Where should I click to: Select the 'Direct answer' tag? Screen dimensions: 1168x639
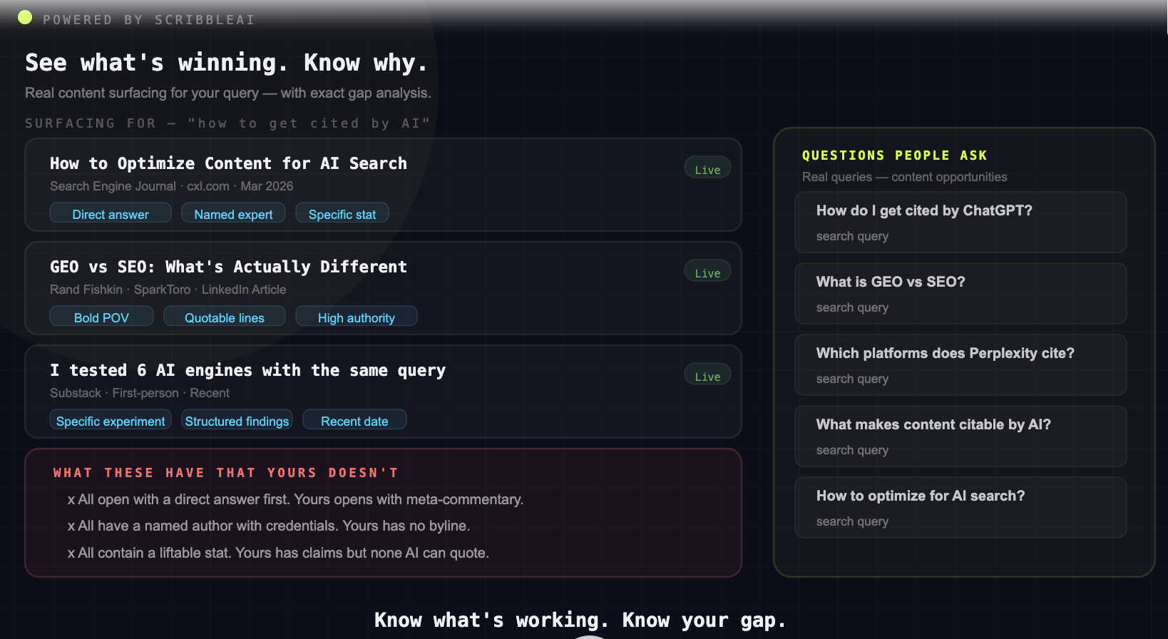111,213
